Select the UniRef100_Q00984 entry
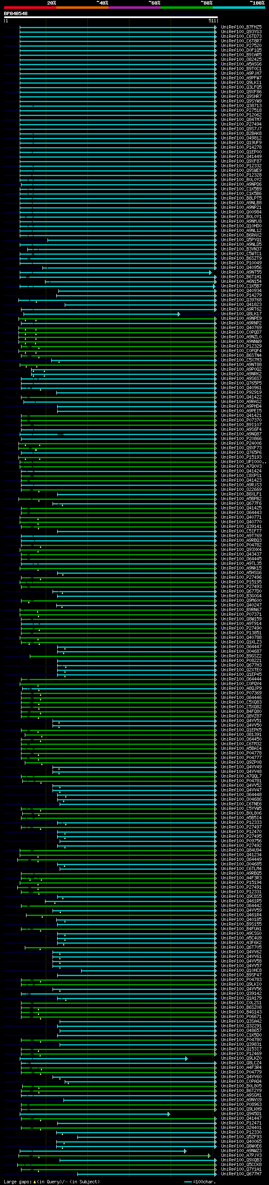The image size is (269, 1185). coord(241,212)
